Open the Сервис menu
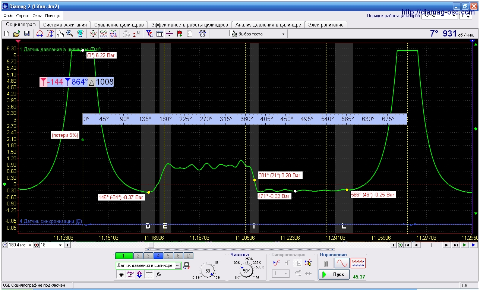 (23, 16)
